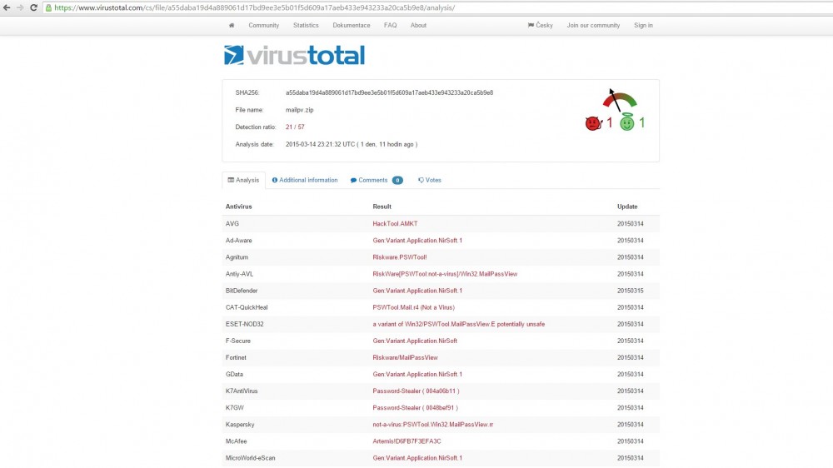Viewport: 833px width, 468px height.
Task: Click the green angel harmless vote icon
Action: [626, 123]
